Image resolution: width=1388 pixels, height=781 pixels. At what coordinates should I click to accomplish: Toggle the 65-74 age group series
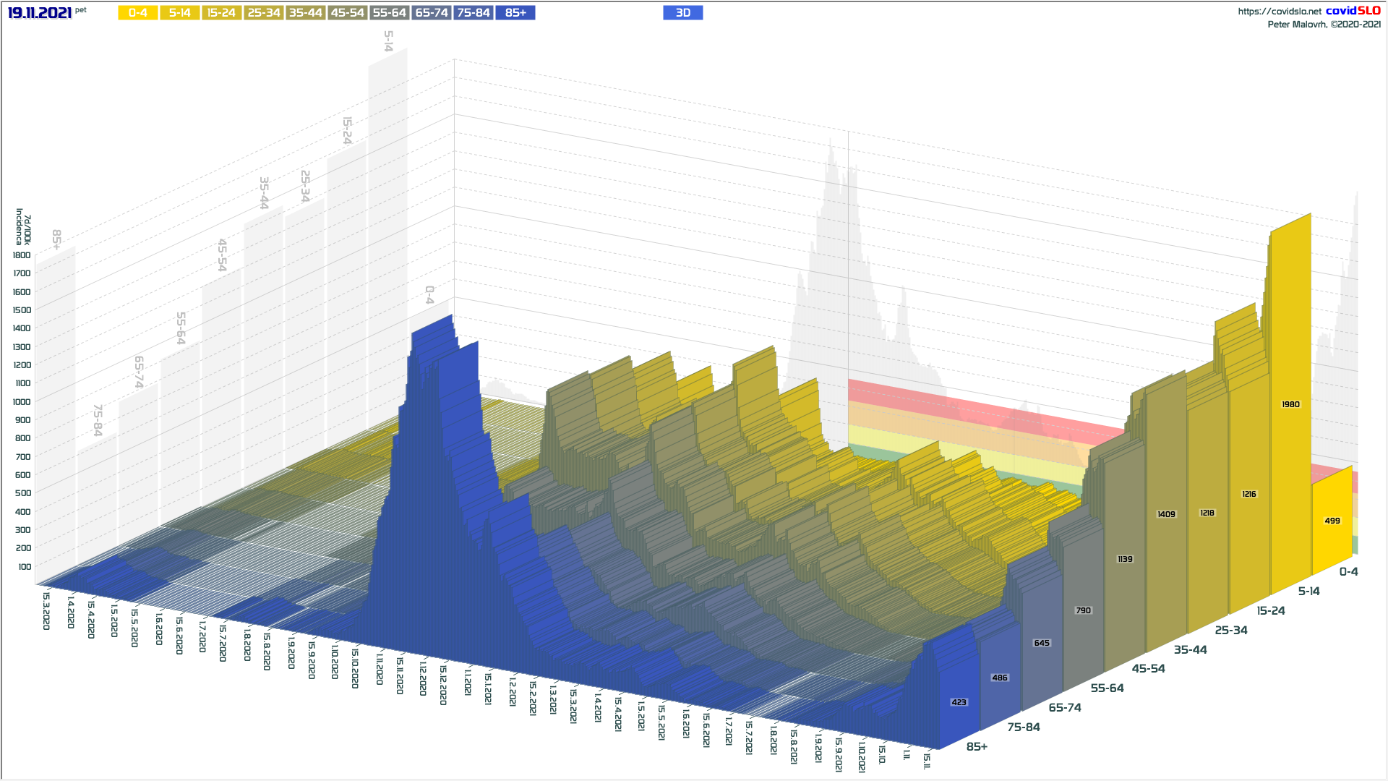coord(432,13)
